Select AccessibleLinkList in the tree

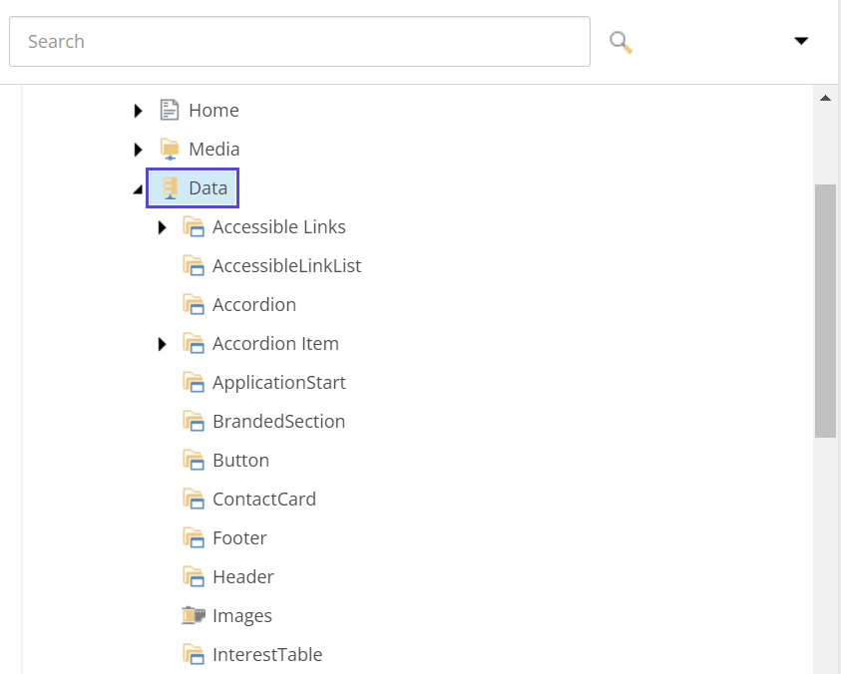click(287, 266)
